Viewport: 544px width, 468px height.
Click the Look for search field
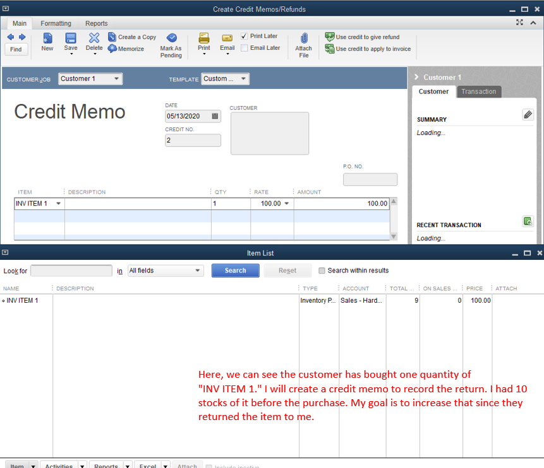pos(71,271)
